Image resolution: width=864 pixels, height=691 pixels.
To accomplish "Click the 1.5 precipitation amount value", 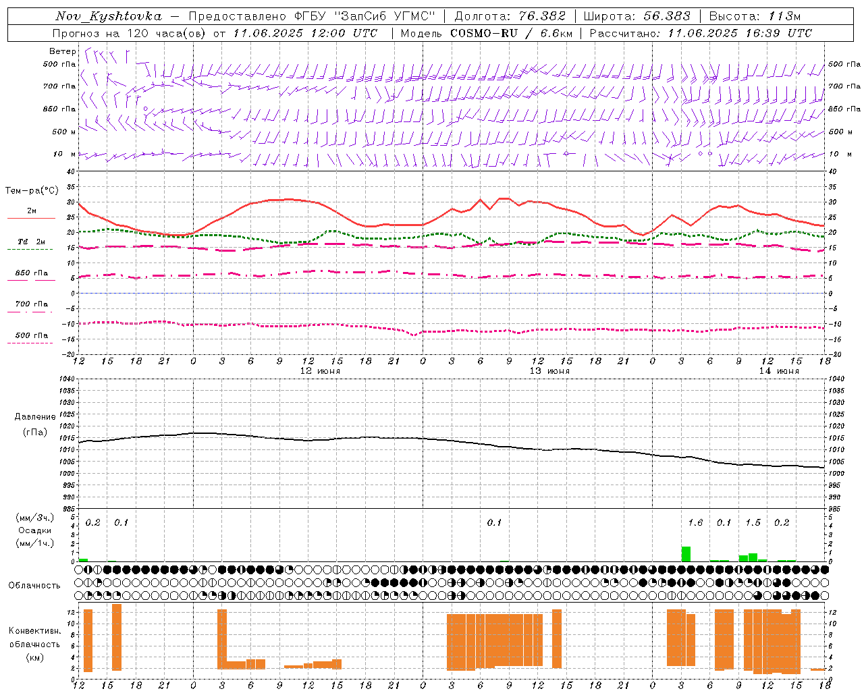I will pos(753,523).
